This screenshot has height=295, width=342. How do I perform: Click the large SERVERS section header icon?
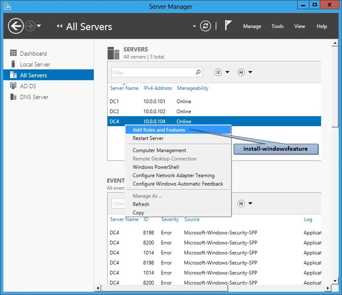pyautogui.click(x=113, y=53)
